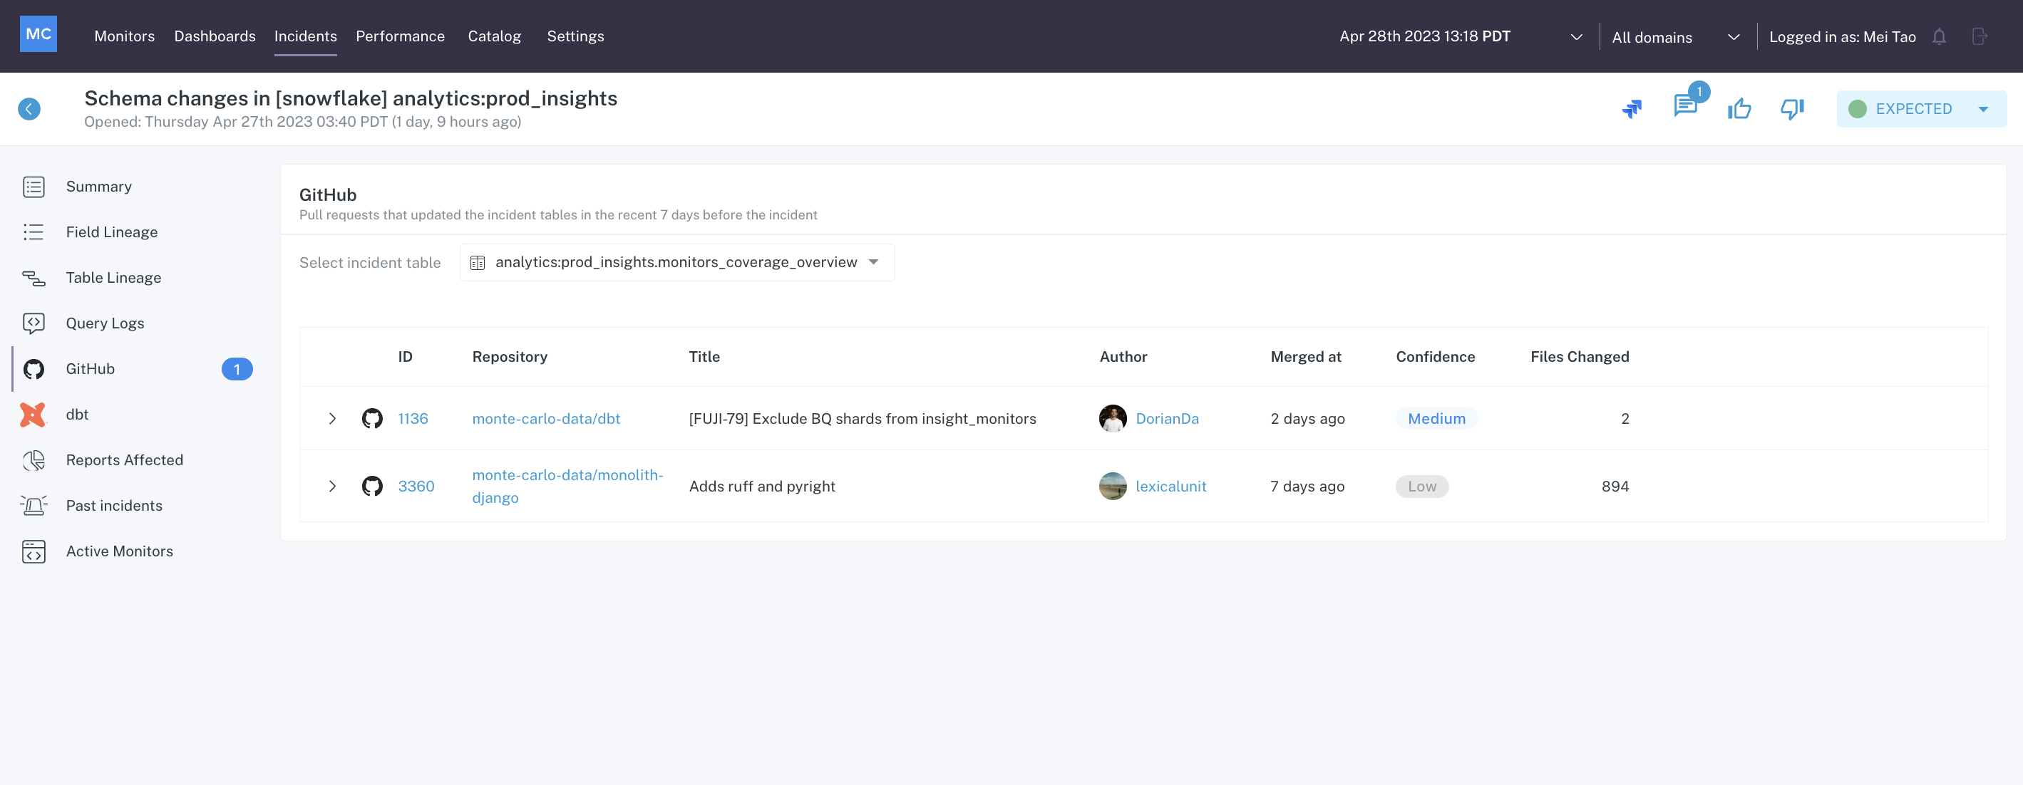Image resolution: width=2023 pixels, height=785 pixels.
Task: Click the Repository column header
Action: [510, 356]
